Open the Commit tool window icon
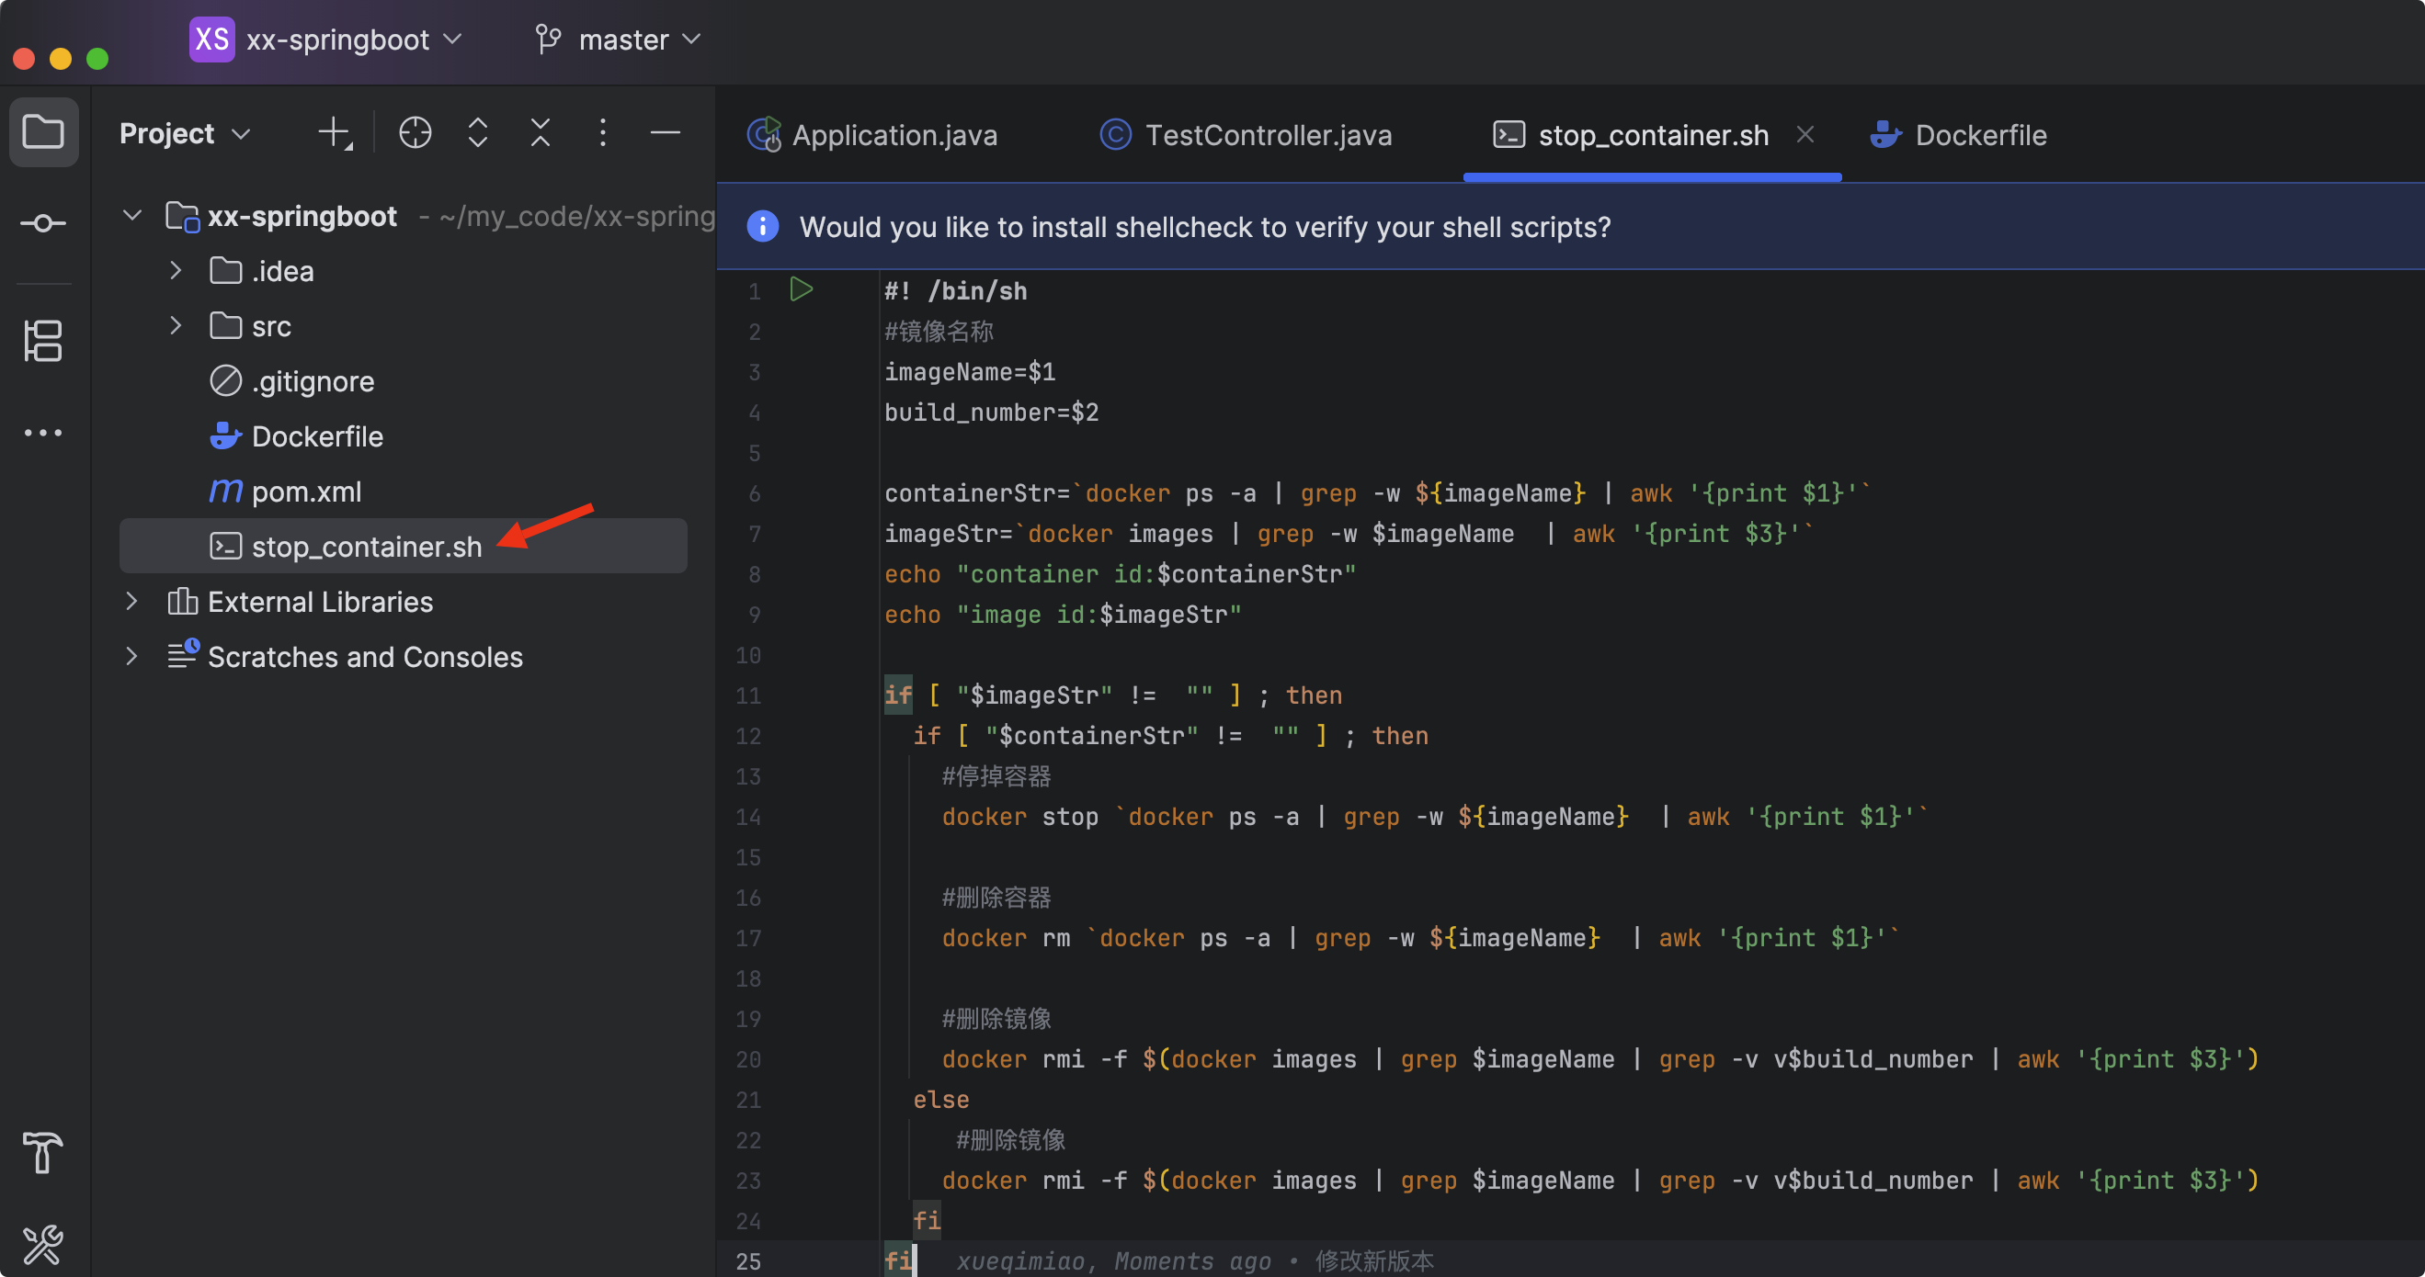The width and height of the screenshot is (2425, 1277). pyautogui.click(x=43, y=223)
